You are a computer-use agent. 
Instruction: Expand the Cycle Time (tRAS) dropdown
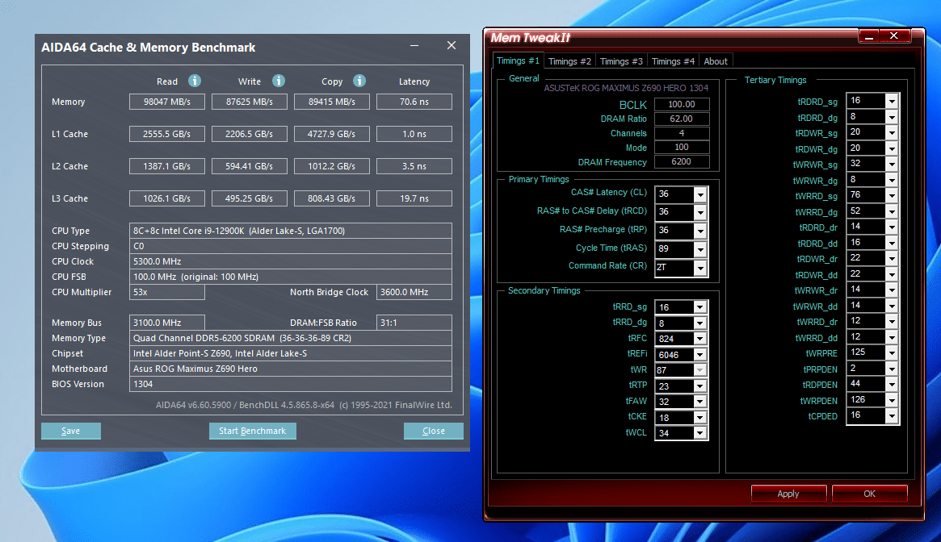coord(700,249)
